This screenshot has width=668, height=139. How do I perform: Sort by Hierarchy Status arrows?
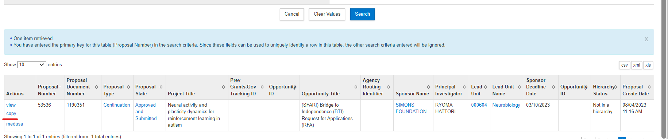click(615, 87)
